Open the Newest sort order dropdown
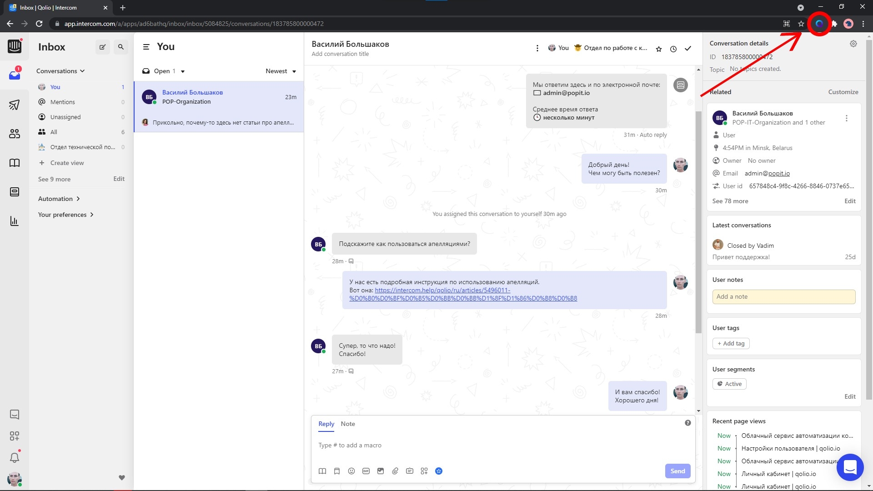This screenshot has height=491, width=873. pyautogui.click(x=281, y=71)
